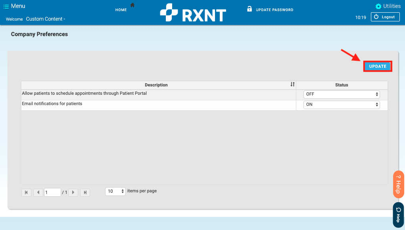Screen dimensions: 405x230
Task: Open status dropdown for email notifications
Action: click(342, 105)
